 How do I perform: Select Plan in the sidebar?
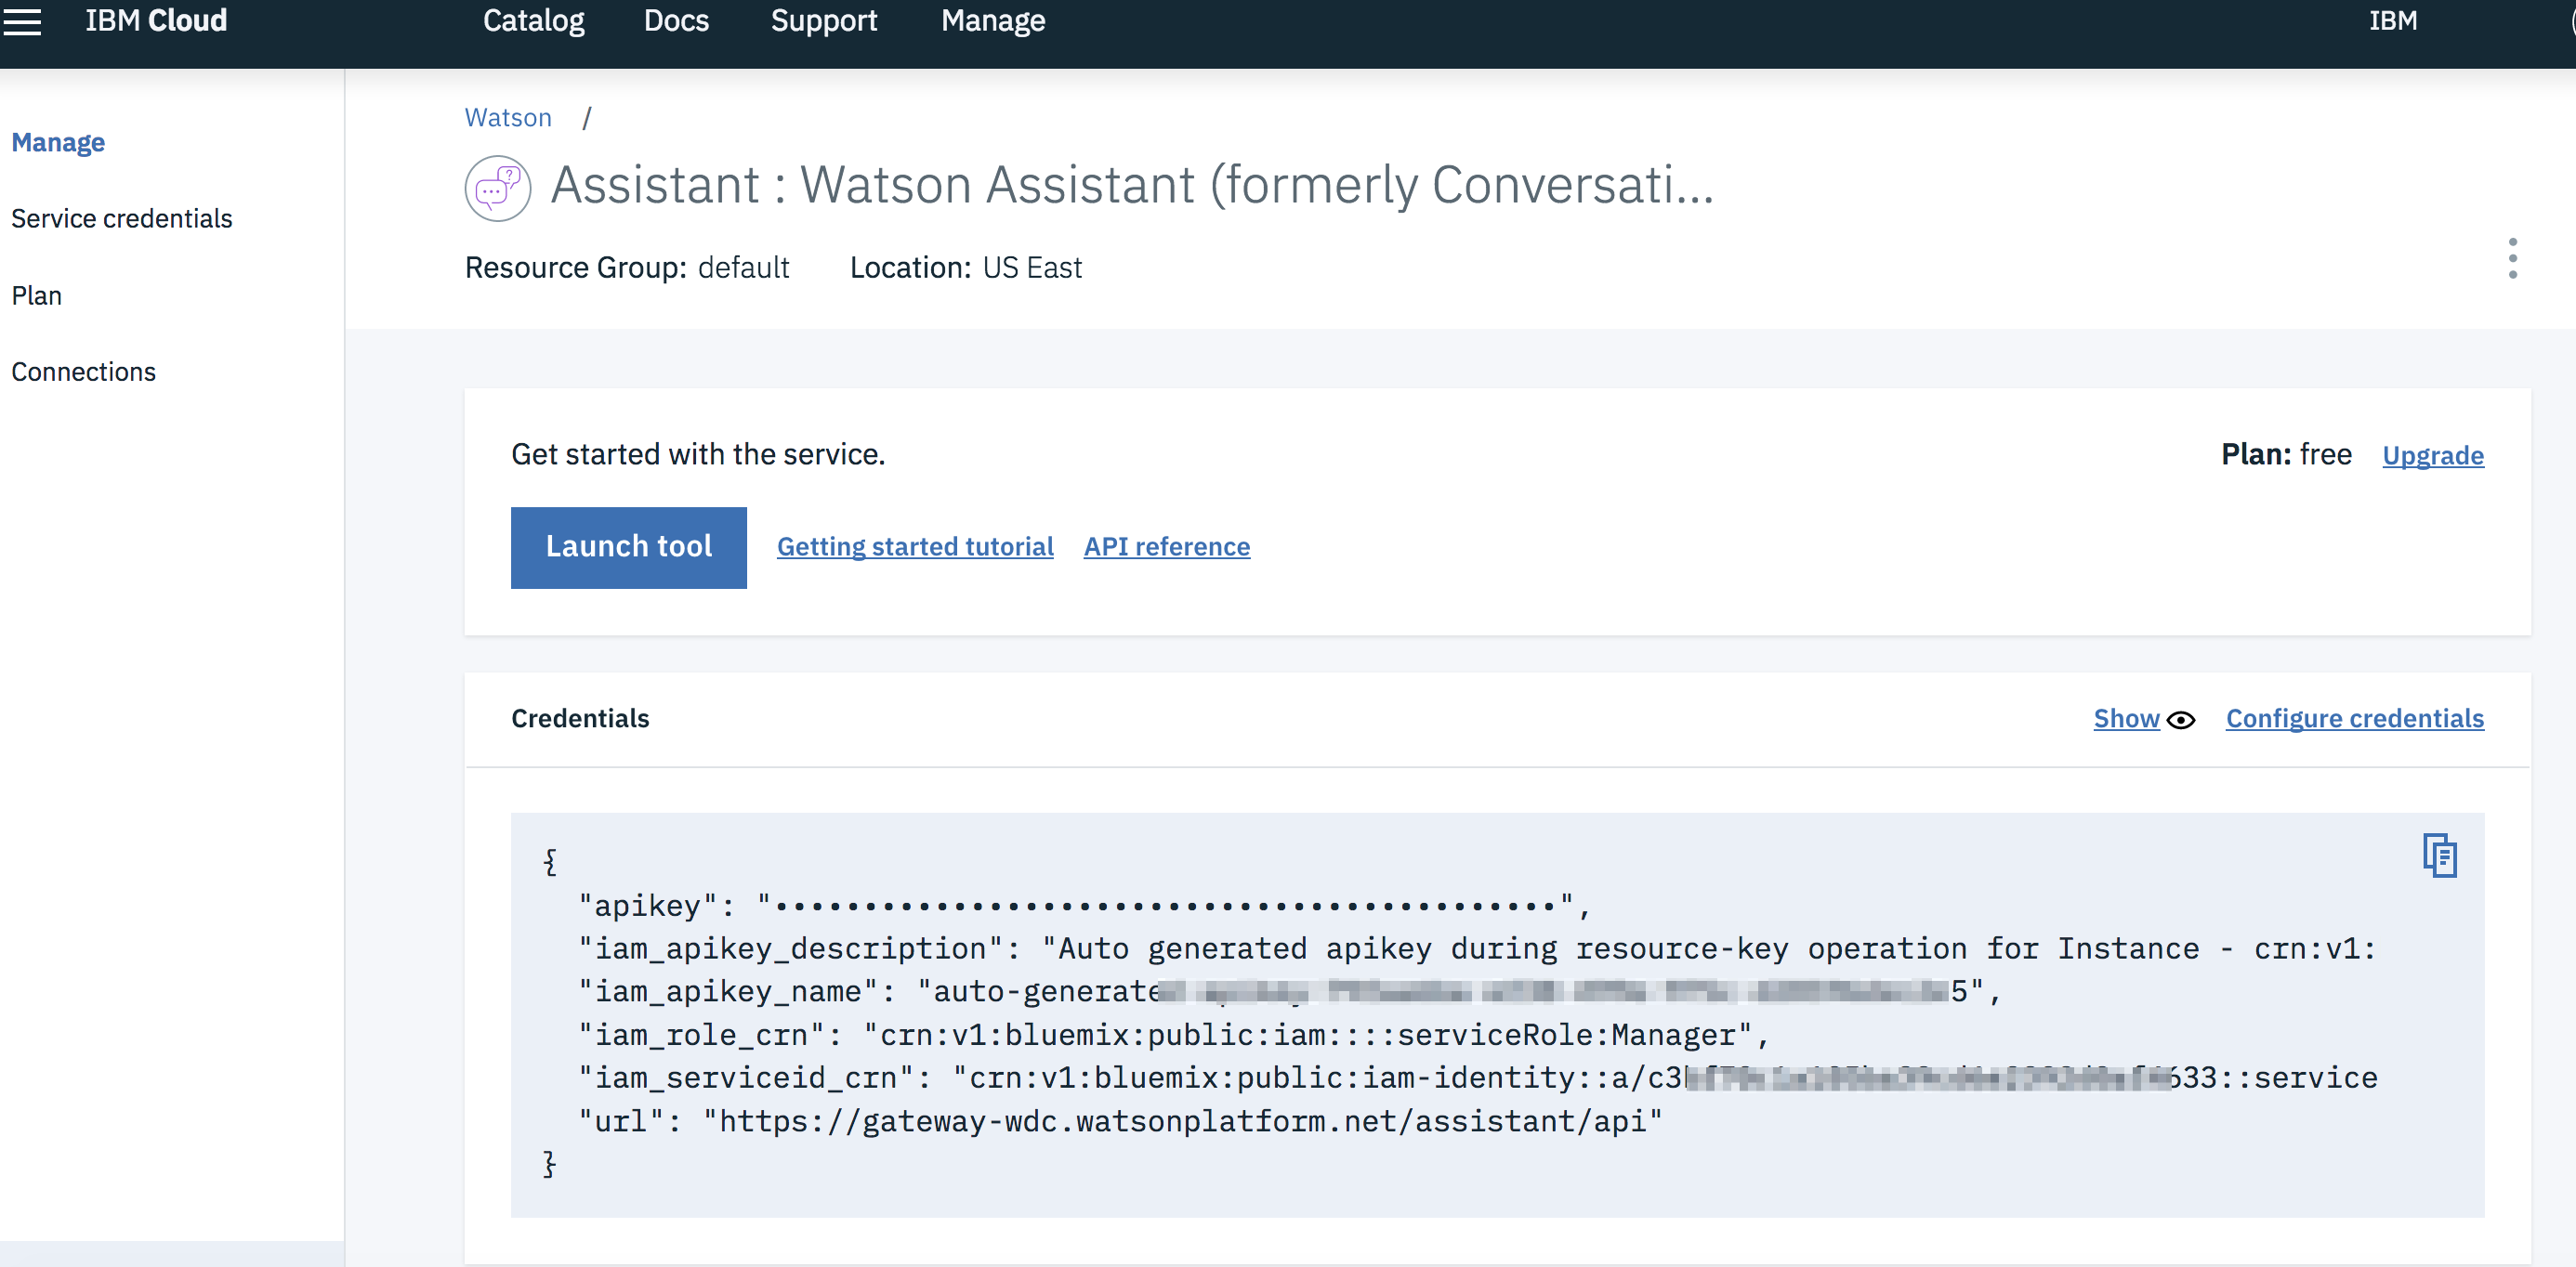(37, 295)
